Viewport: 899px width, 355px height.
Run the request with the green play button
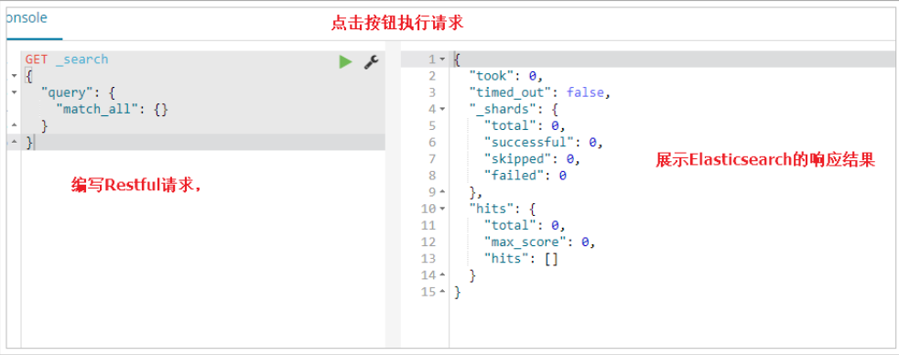point(345,61)
